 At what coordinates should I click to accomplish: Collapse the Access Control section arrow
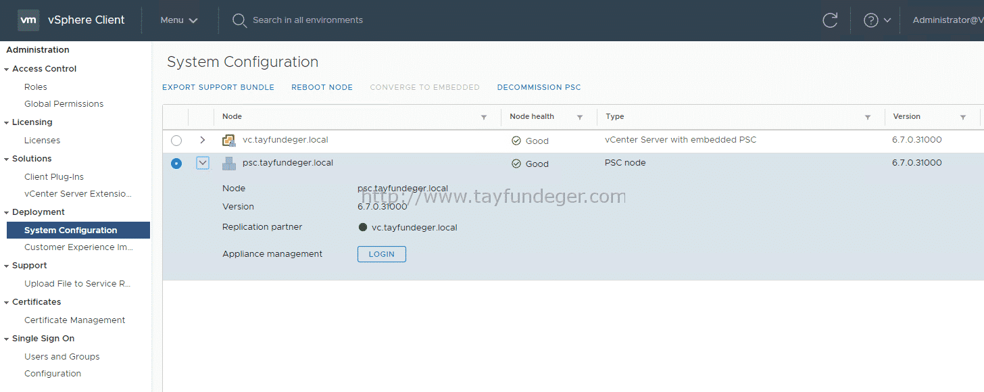click(7, 69)
